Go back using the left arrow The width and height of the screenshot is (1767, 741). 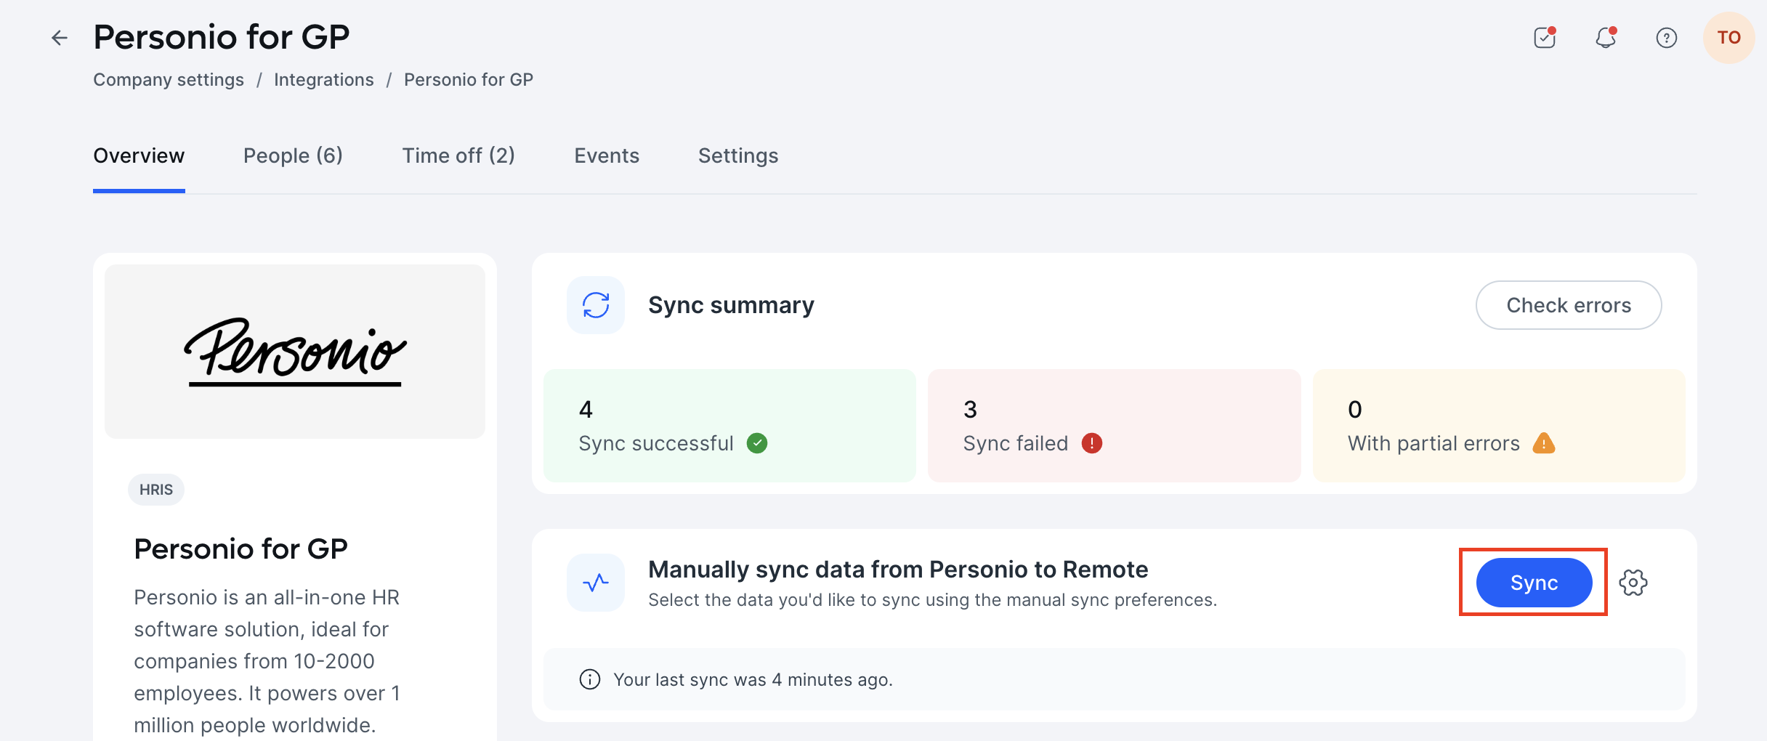pyautogui.click(x=60, y=38)
